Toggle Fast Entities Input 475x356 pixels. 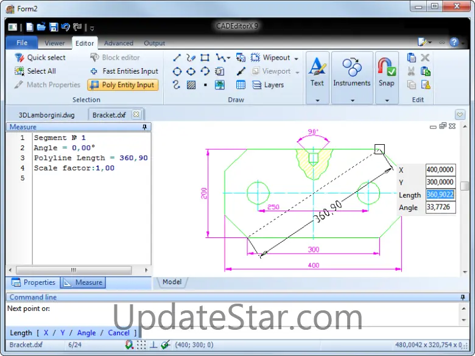(124, 71)
